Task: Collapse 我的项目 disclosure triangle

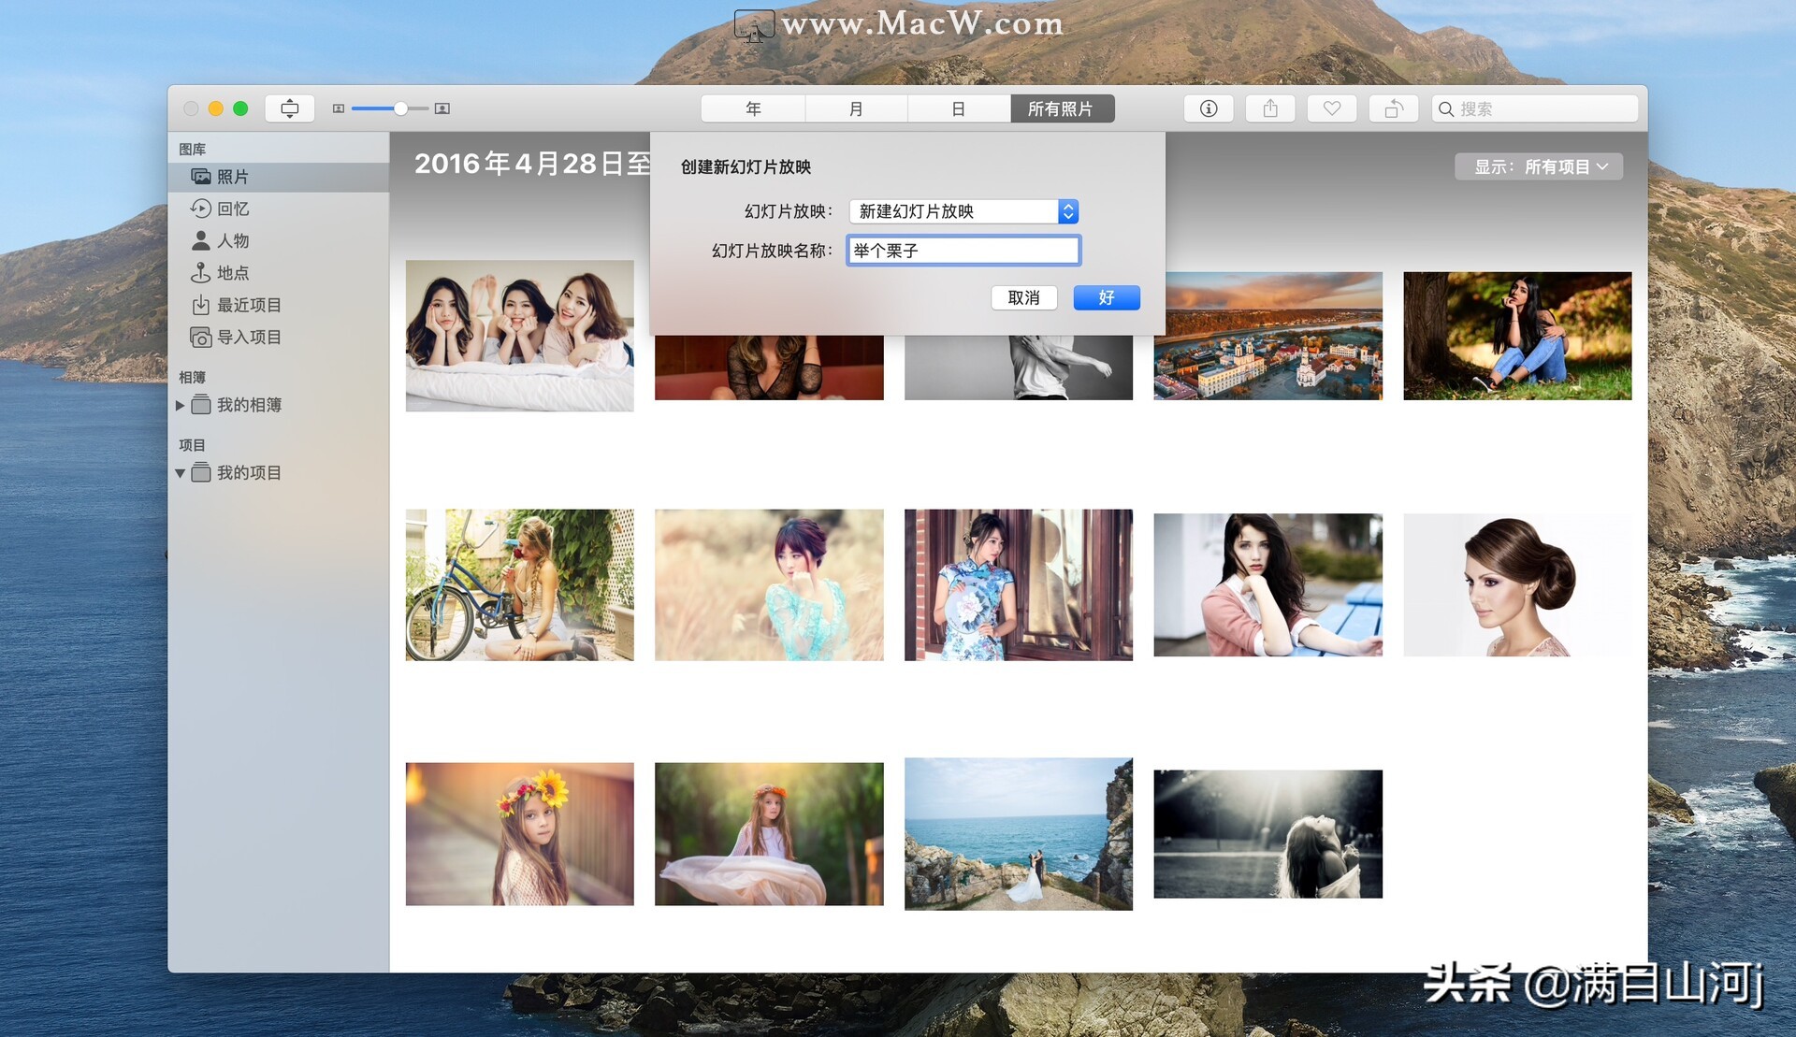Action: (x=180, y=473)
